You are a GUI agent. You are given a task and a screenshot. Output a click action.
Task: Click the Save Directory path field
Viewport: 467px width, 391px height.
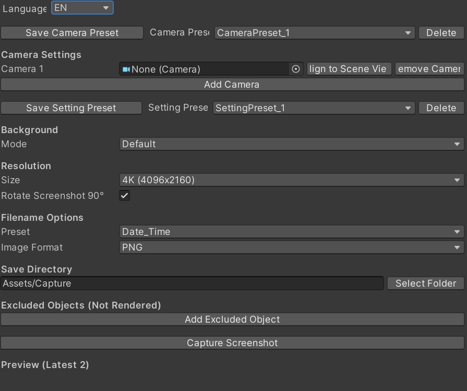192,283
